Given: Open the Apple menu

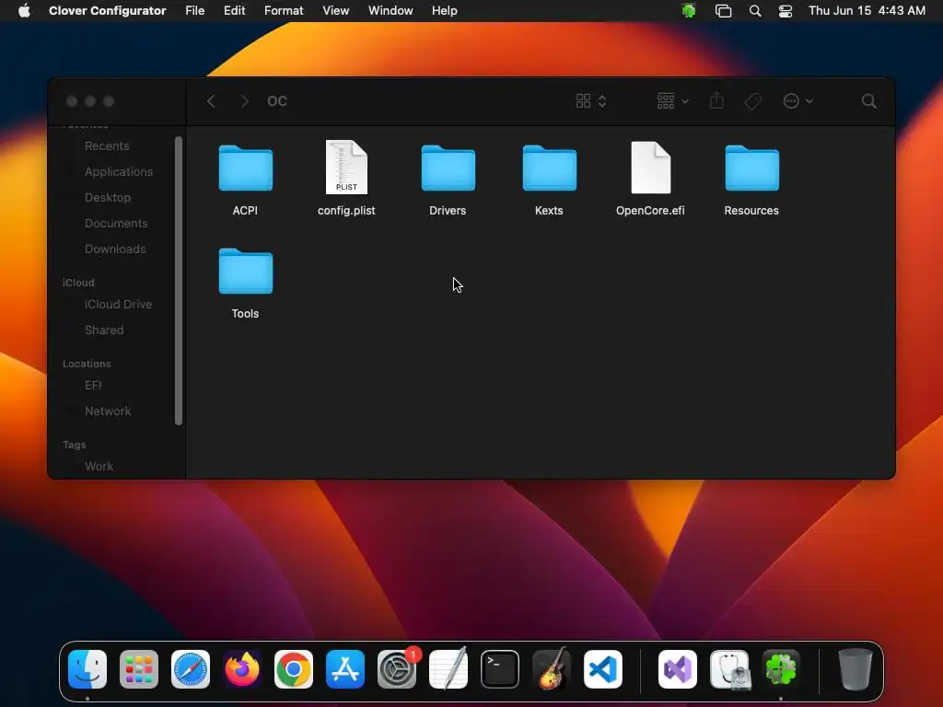Looking at the screenshot, I should pos(24,11).
